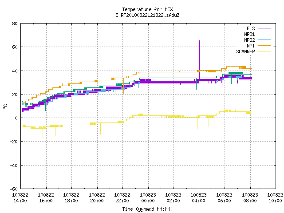This screenshot has height=213, width=284.
Task: Click the blue NPD2 legend line sample
Action: (x=264, y=40)
